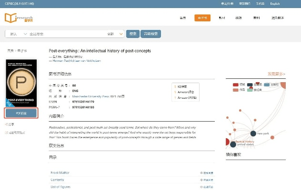The image size is (301, 190).
Task: Click the online-read icon beside Contents
Action: coord(201,180)
